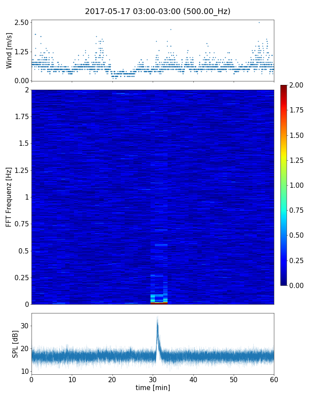This screenshot has height=394, width=315.
Task: Click the 'FFT Frequenz [Hz]' axis label
Action: coord(9,197)
